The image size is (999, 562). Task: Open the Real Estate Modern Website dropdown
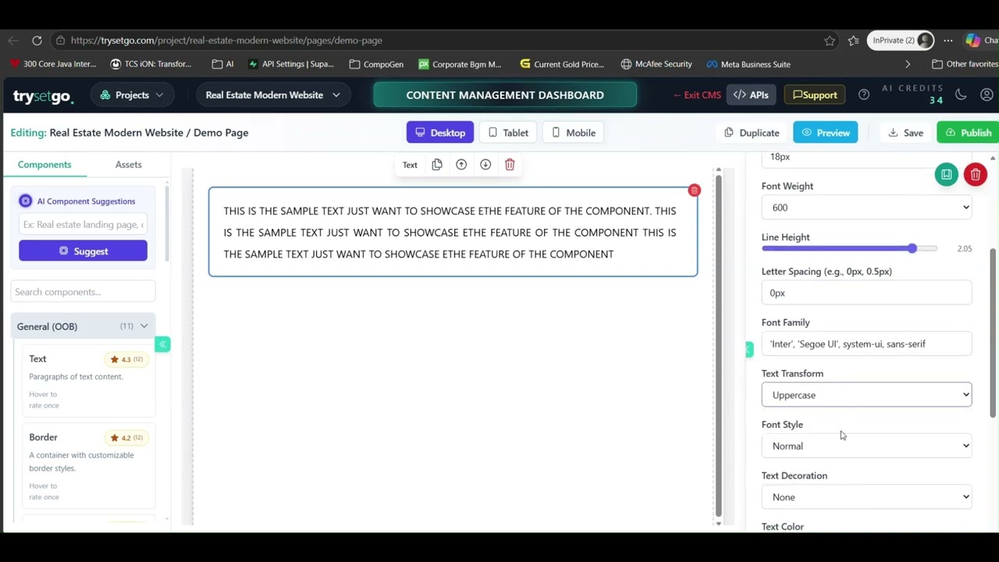(x=272, y=95)
